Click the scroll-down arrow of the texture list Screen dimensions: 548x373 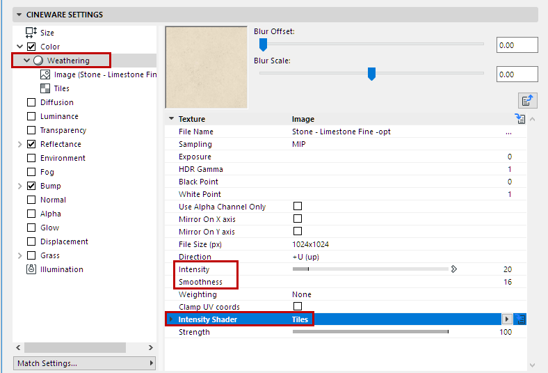532,365
